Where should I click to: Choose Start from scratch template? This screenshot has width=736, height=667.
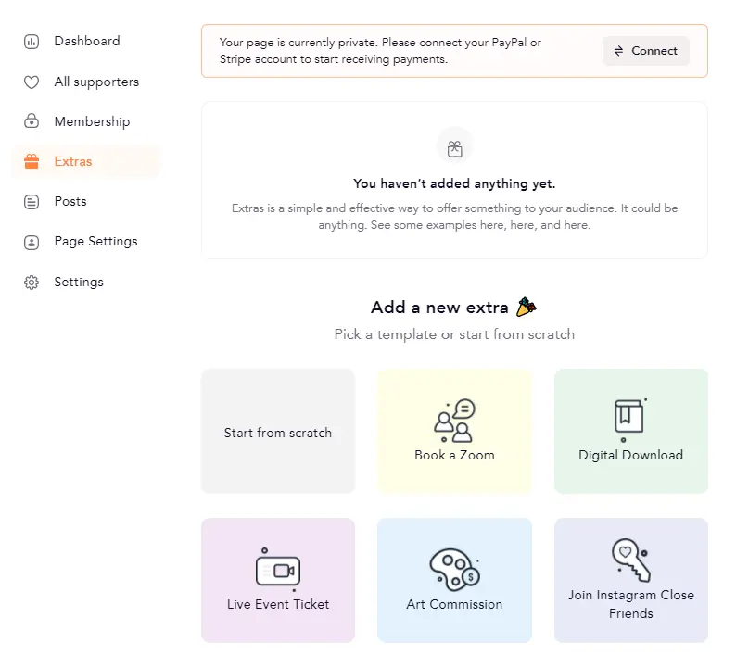point(278,432)
